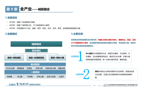Click the "五莲县" table cell
Viewport: 142px width, 90px height.
pos(29,68)
